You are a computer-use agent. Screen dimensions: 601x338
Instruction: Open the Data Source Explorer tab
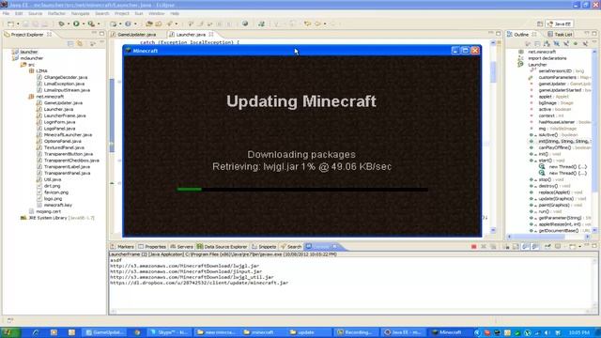223,246
